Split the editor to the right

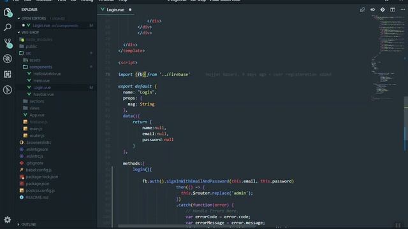point(393,10)
